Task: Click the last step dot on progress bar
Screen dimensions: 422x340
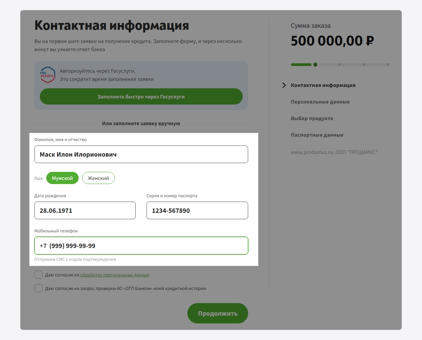Action: [x=388, y=65]
